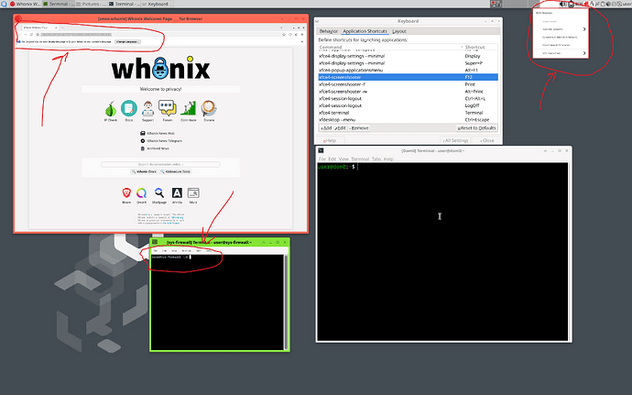Expand the bottom submenu arrow in network popup
Image resolution: width=632 pixels, height=395 pixels.
coord(584,53)
